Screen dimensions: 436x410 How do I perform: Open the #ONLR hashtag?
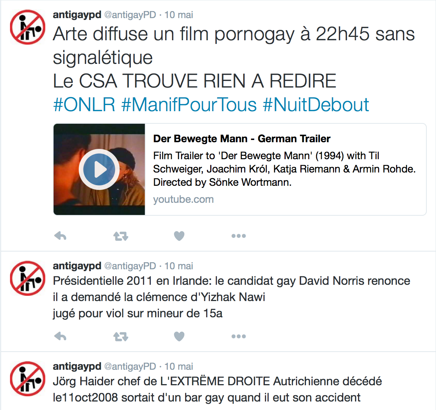tap(84, 105)
